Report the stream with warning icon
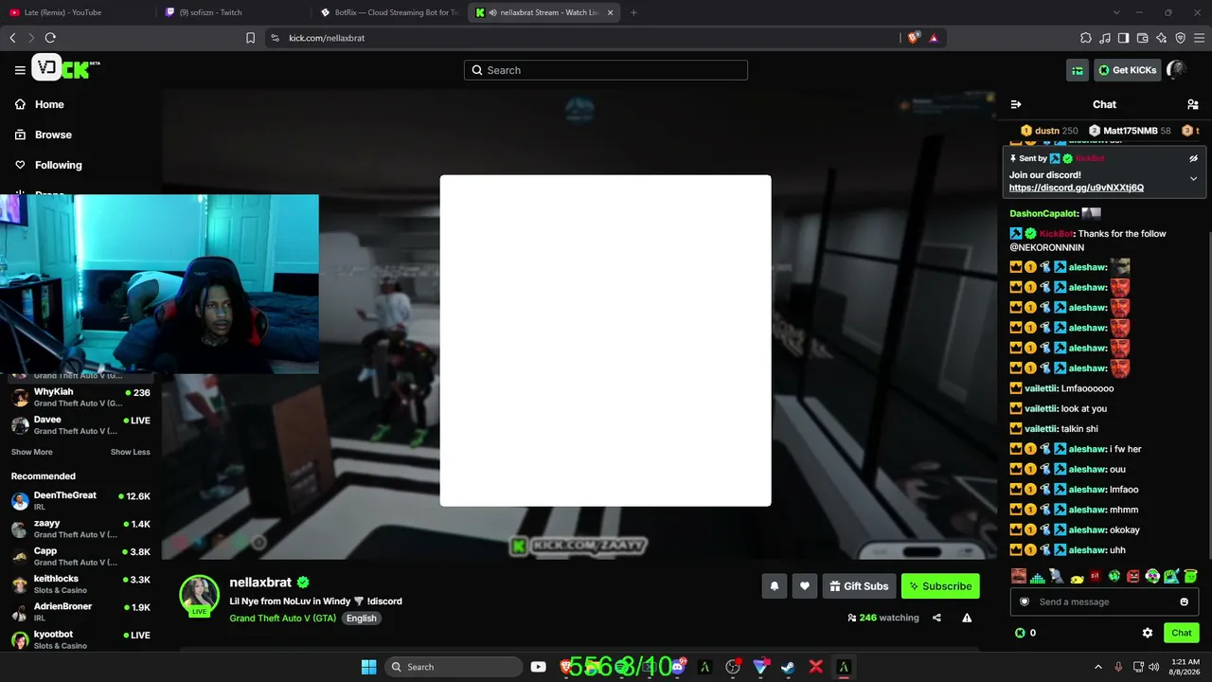1212x682 pixels. tap(967, 618)
